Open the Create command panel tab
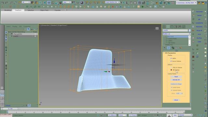Viewport: 208px width, 117px height. pos(164,27)
